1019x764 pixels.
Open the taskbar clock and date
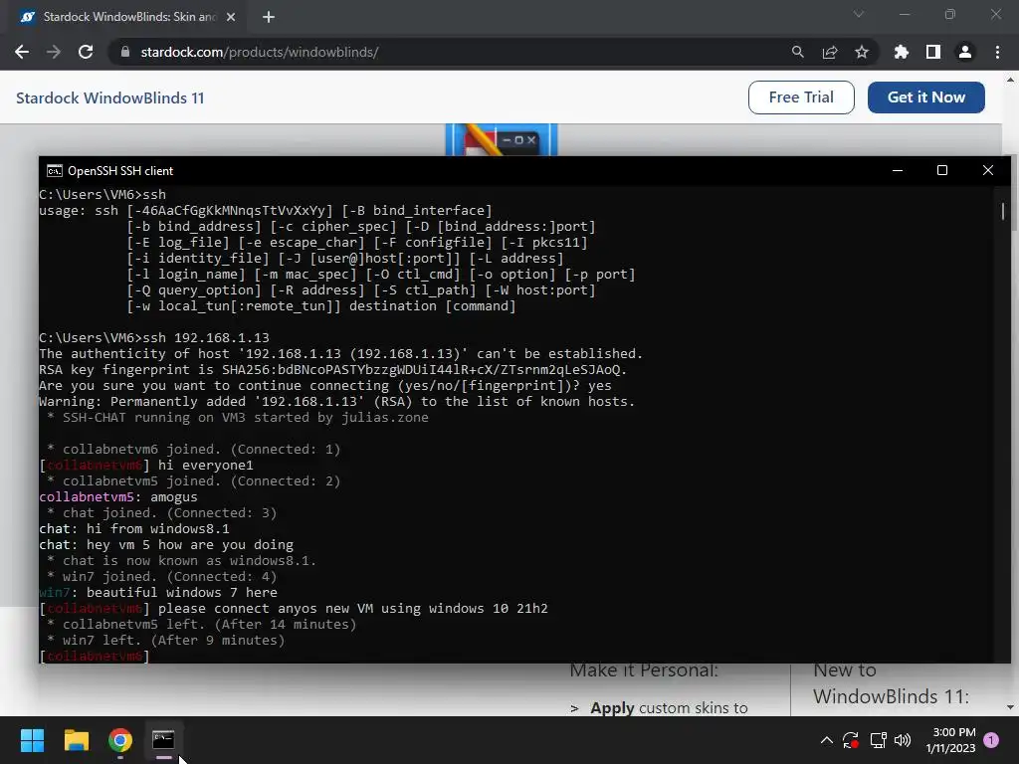(950, 740)
